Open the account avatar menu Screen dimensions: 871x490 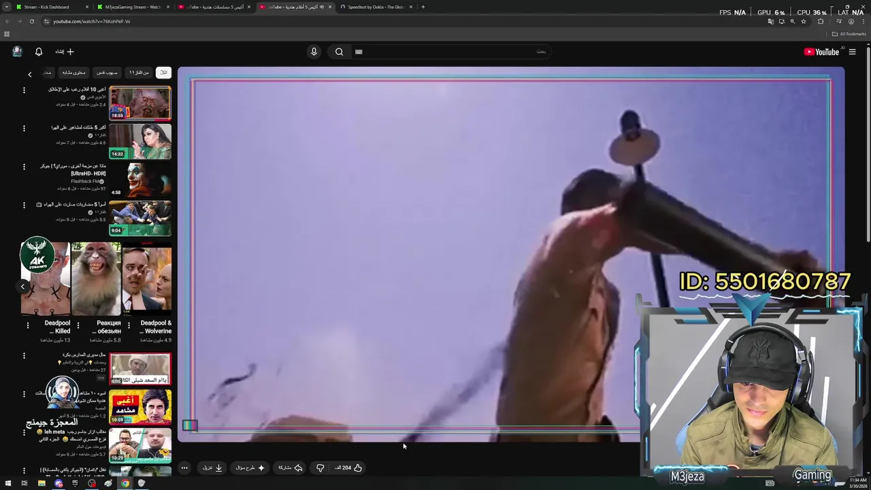[x=17, y=52]
